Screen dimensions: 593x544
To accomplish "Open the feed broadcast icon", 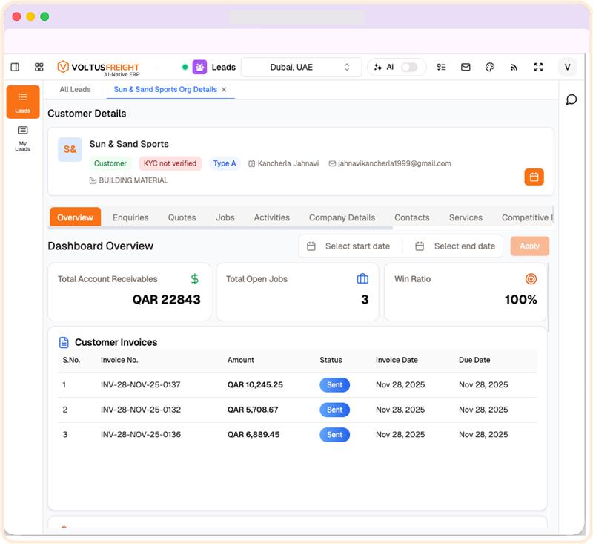I will click(514, 68).
